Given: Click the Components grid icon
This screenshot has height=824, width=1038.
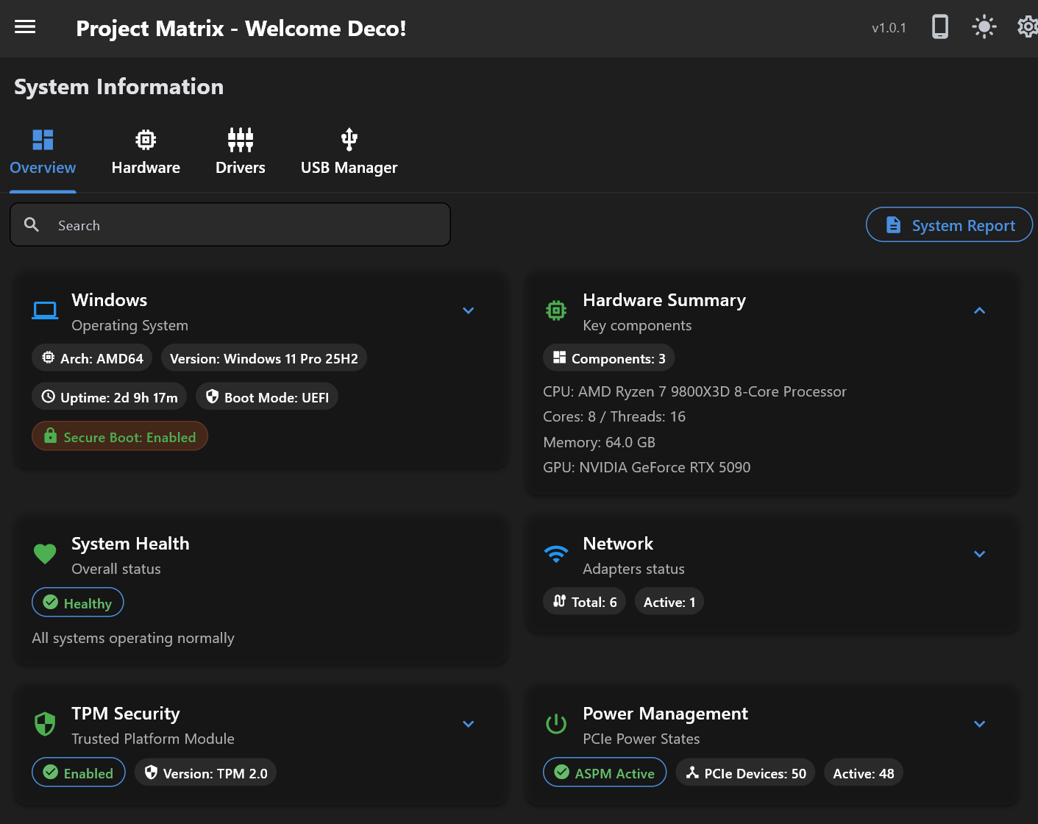Looking at the screenshot, I should [x=560, y=358].
